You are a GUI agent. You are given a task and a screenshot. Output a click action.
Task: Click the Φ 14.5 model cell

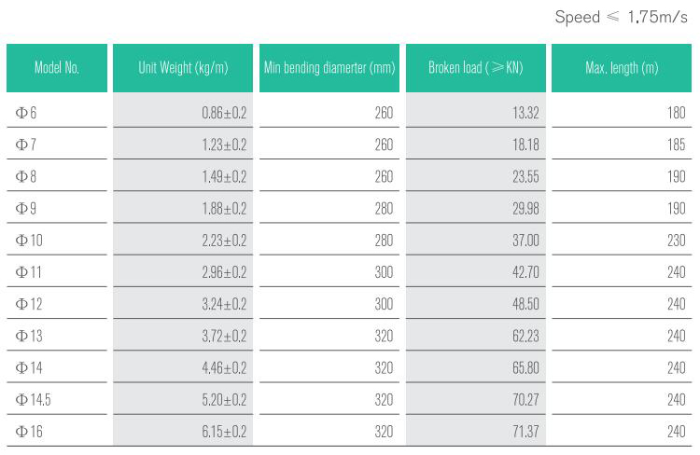pos(33,400)
